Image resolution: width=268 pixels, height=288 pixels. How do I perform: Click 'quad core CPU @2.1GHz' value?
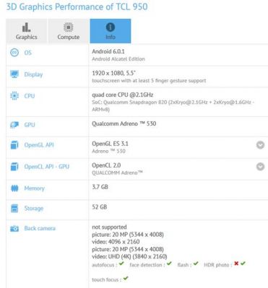pos(123,95)
